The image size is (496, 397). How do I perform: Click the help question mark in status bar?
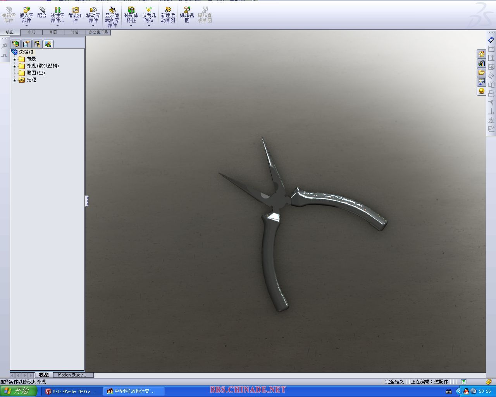[x=463, y=382]
